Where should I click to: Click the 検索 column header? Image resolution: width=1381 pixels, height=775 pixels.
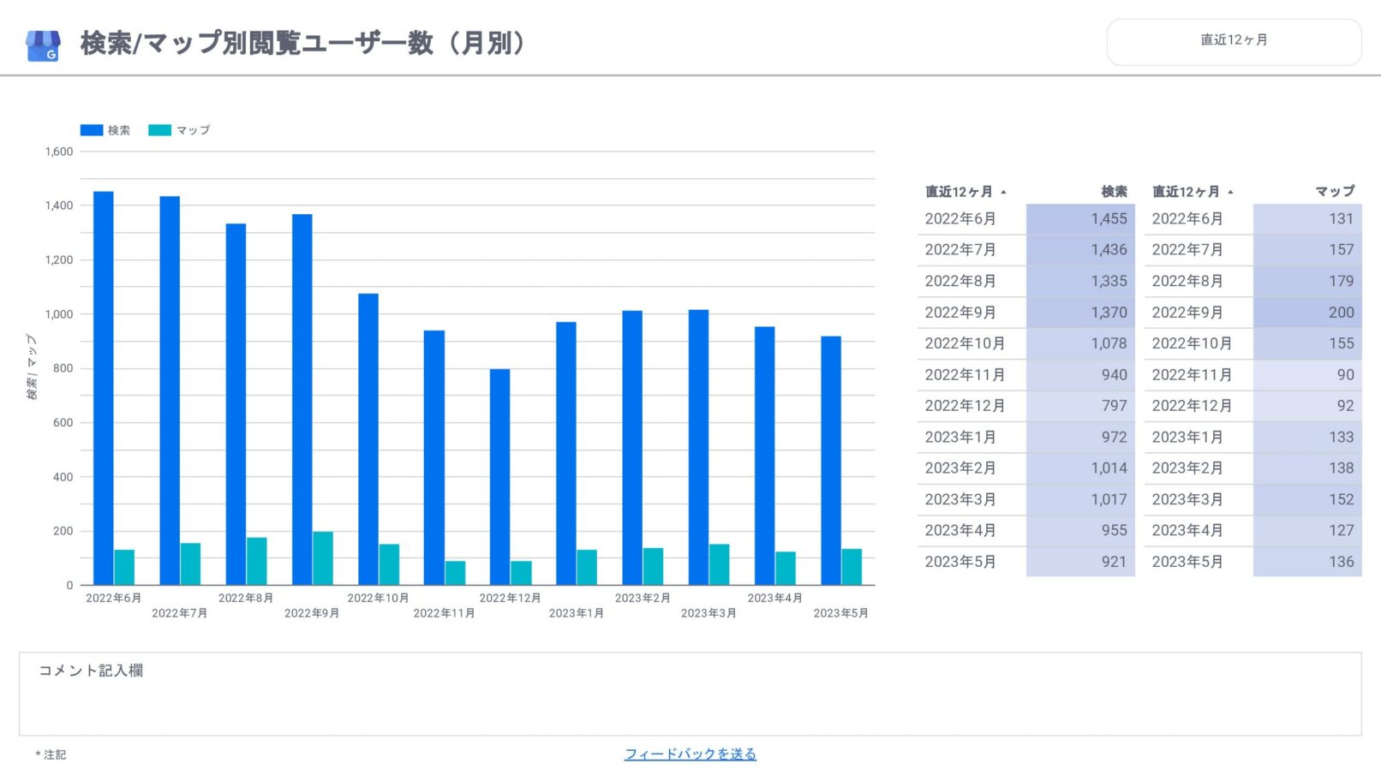pos(1113,191)
